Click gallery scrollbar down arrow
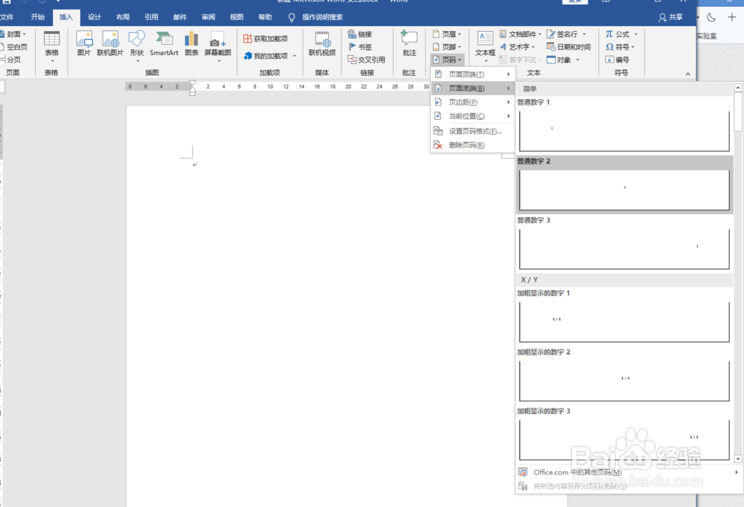744x507 pixels. click(x=738, y=459)
